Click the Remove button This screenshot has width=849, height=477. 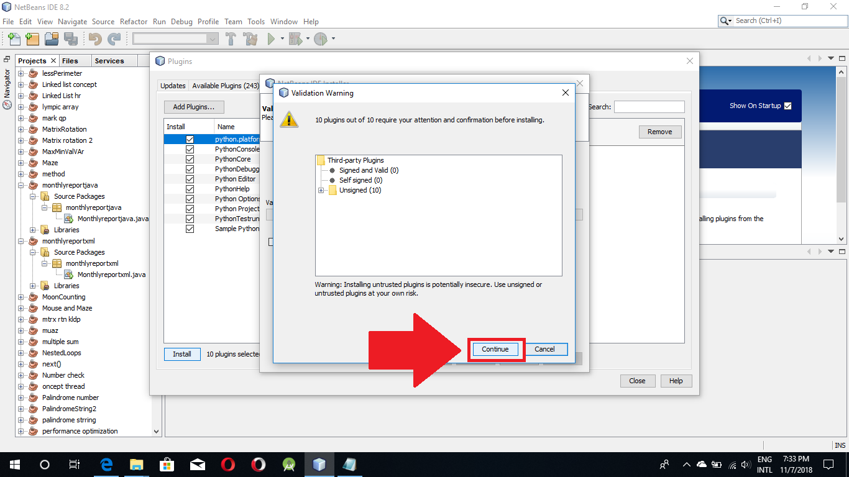660,132
